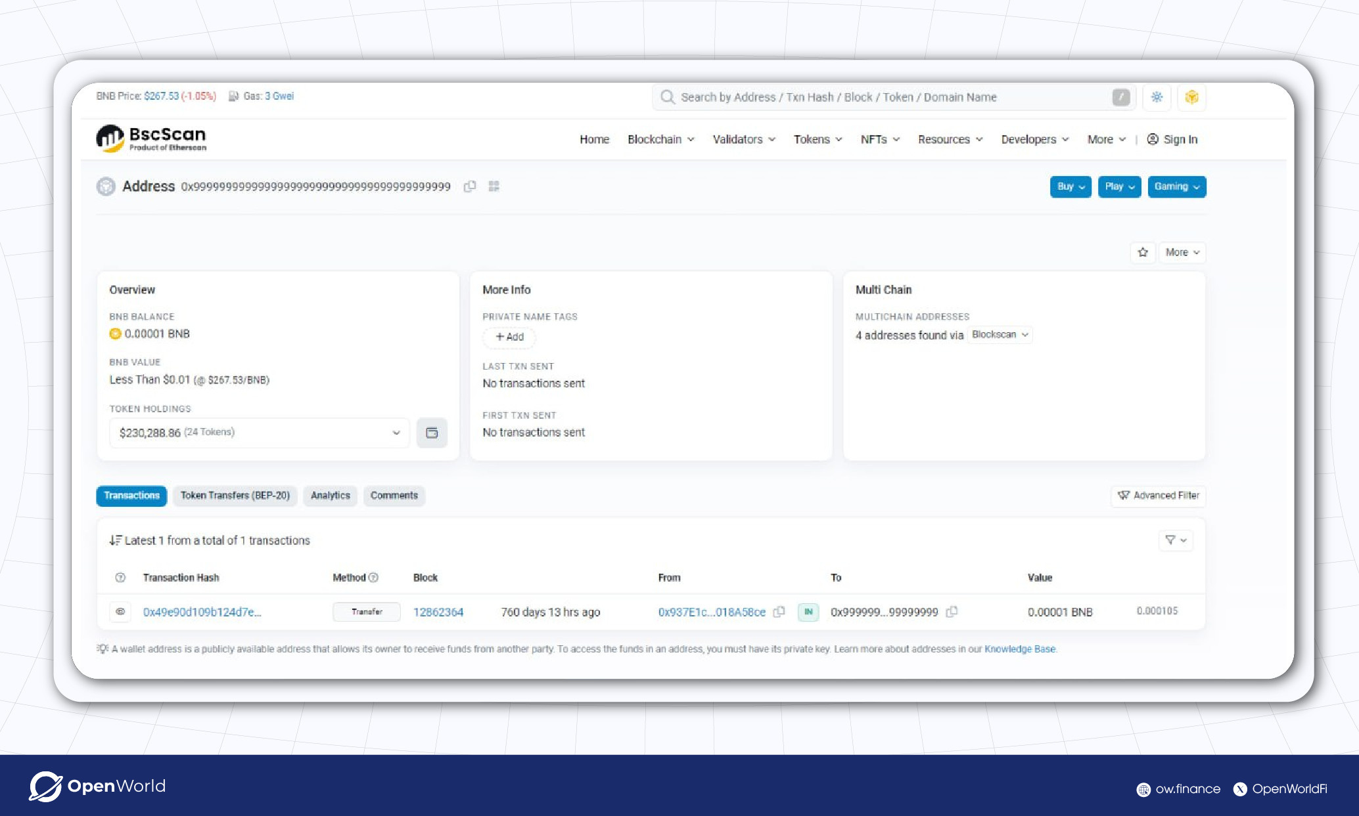The image size is (1359, 816).
Task: Copy the address using the copy icon
Action: pos(469,186)
